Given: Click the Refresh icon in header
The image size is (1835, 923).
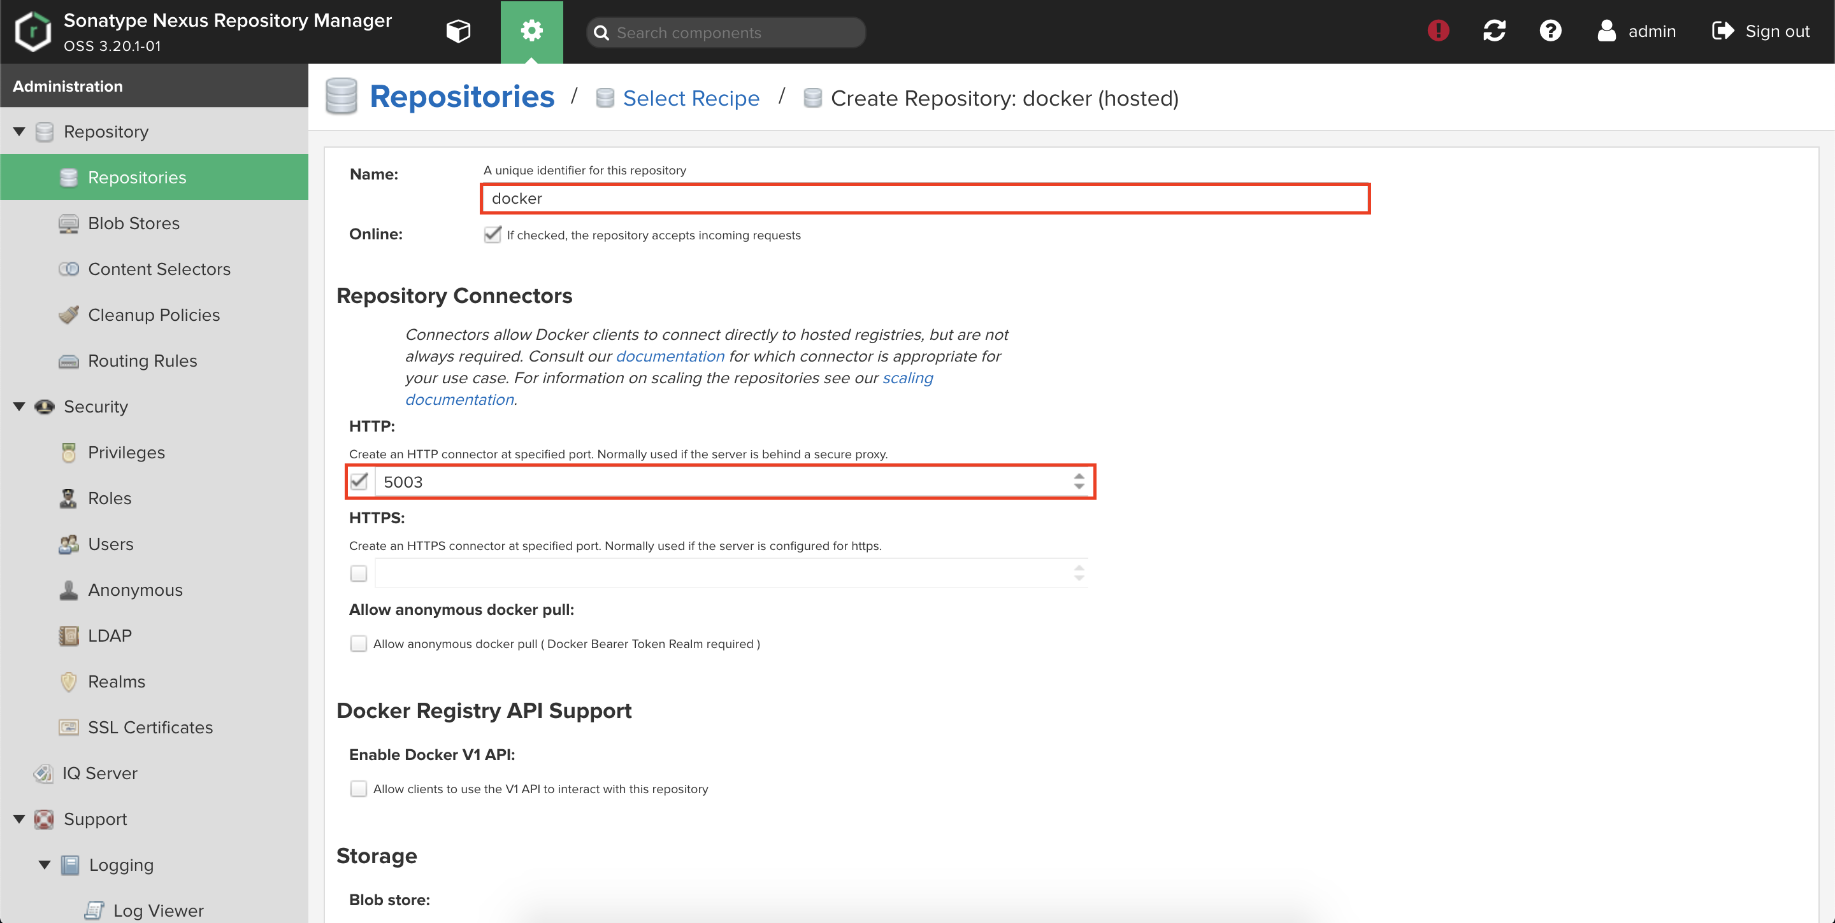Looking at the screenshot, I should point(1495,31).
